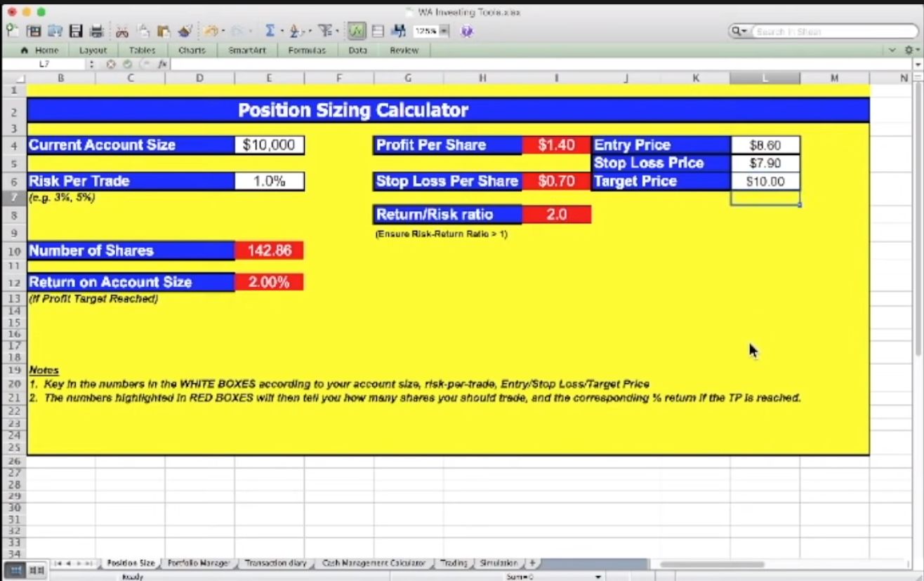Sort data with the A-Z sort icon

pyautogui.click(x=296, y=31)
